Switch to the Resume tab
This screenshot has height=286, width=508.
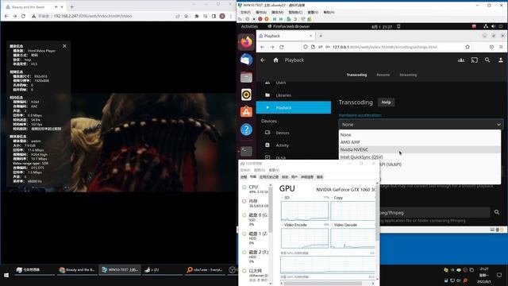coord(383,75)
